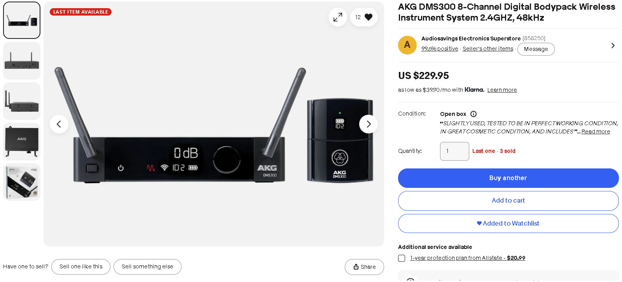Read more of the condition description

click(x=596, y=131)
